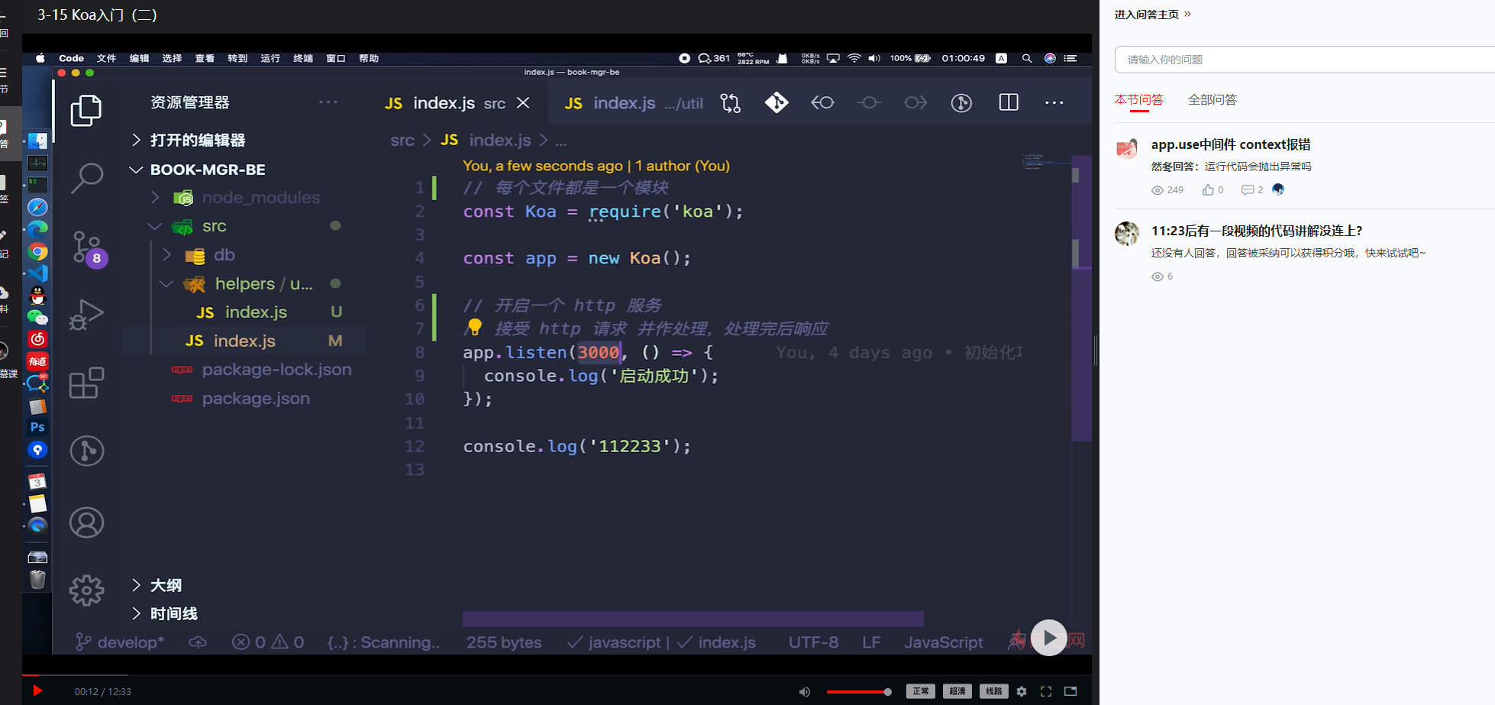
Task: Click the 请输入你的问题 question input field
Action: [x=1304, y=60]
